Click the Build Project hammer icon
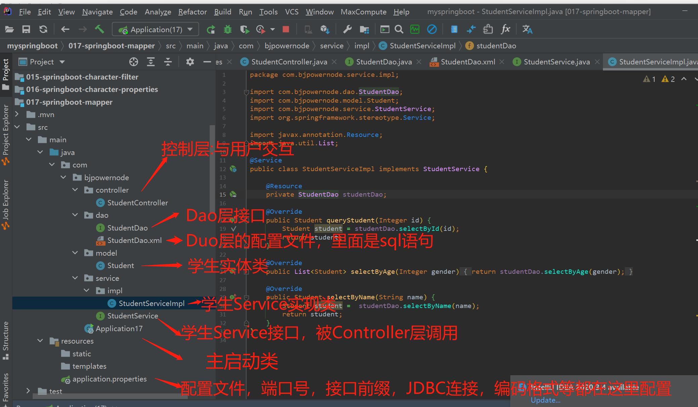698x407 pixels. [99, 29]
